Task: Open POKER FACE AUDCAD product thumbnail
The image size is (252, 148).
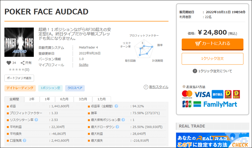Action: tap(19, 42)
